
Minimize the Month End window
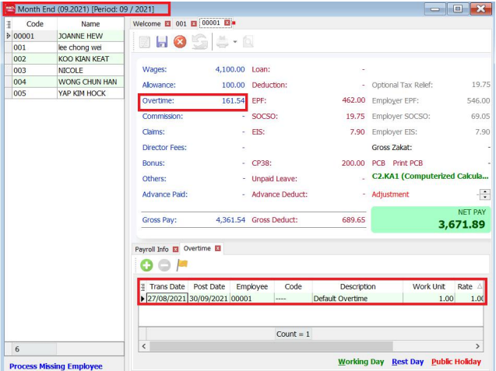tap(435, 9)
